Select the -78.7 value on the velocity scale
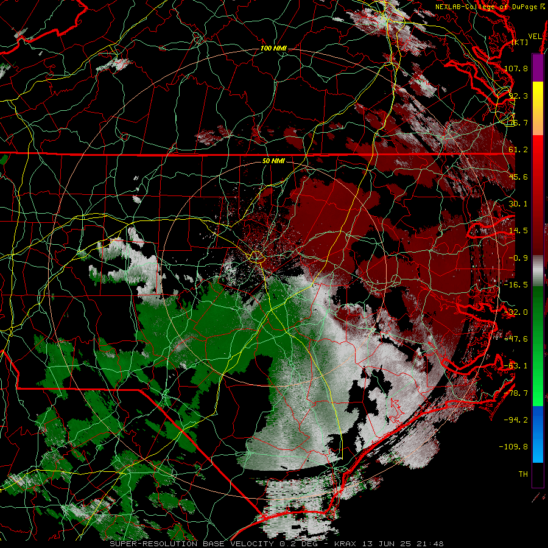Screen dimensions: 548x548 [516, 393]
